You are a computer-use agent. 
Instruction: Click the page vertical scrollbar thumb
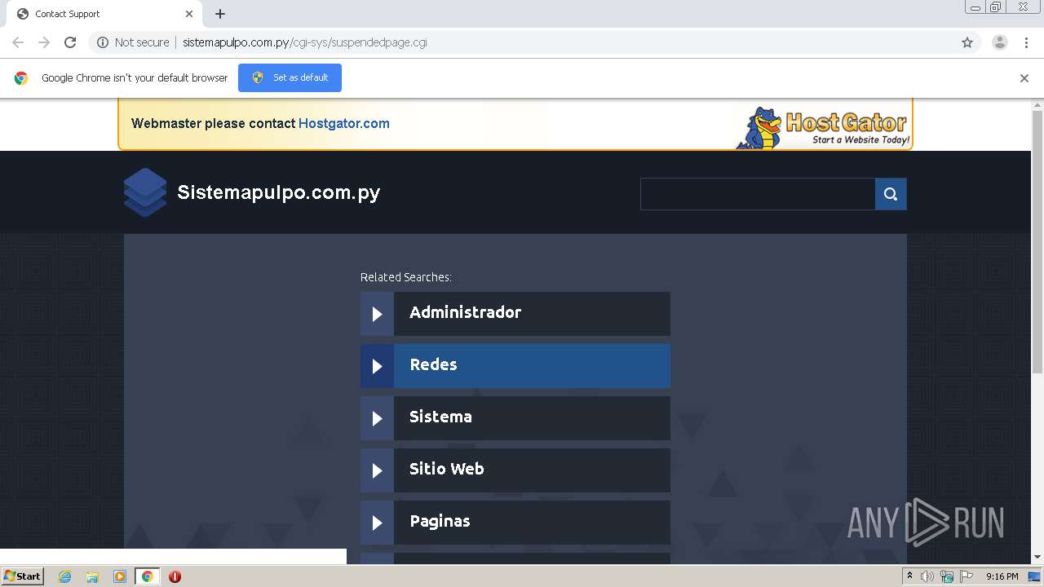(1037, 241)
